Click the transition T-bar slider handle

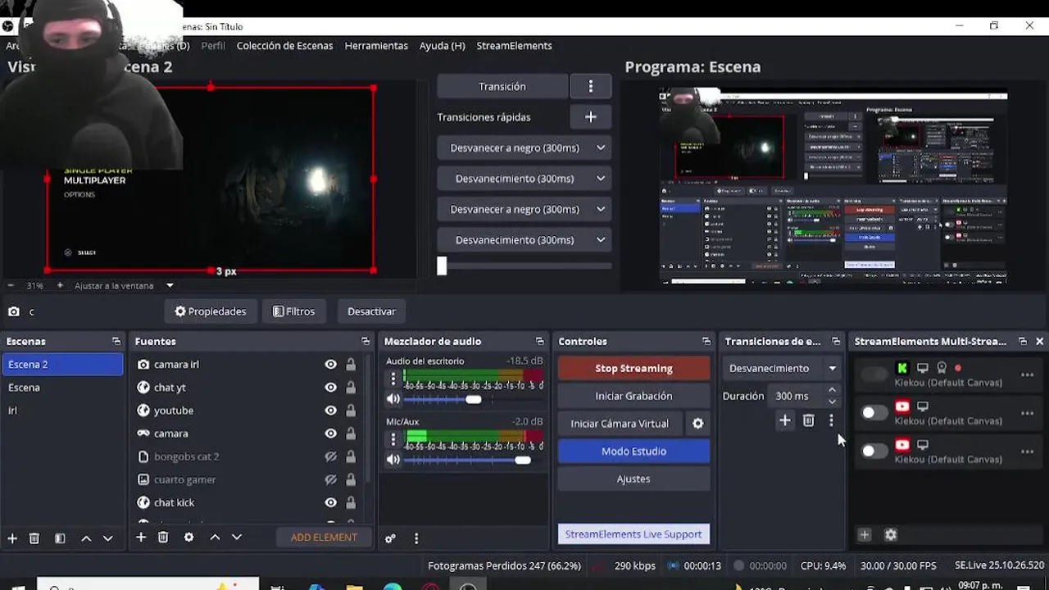[x=442, y=265]
